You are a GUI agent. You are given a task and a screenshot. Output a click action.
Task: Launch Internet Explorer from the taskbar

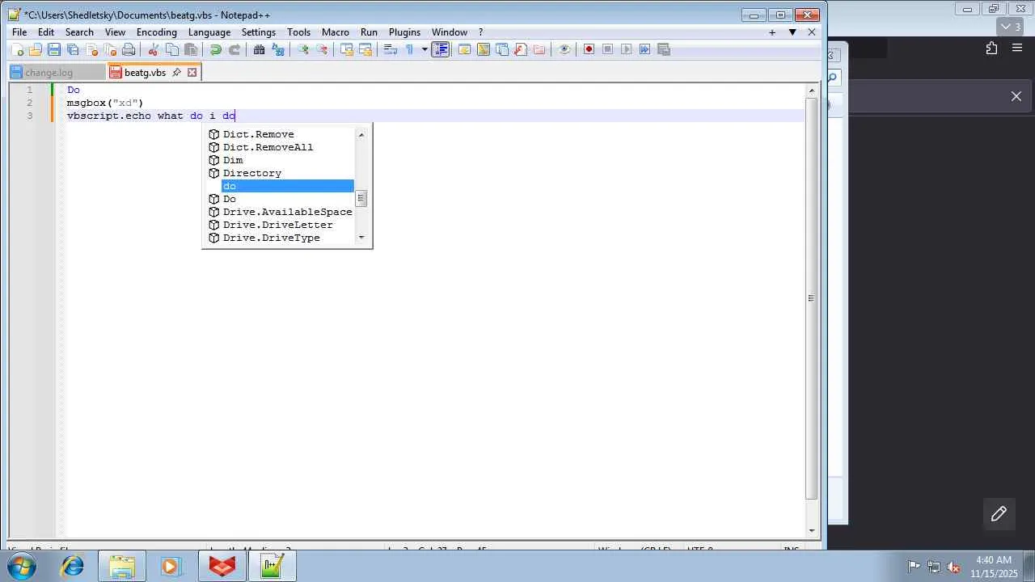(x=73, y=566)
